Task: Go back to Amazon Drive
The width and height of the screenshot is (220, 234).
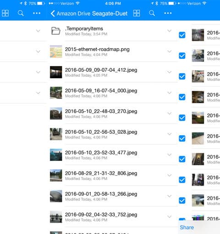Action: [71, 13]
